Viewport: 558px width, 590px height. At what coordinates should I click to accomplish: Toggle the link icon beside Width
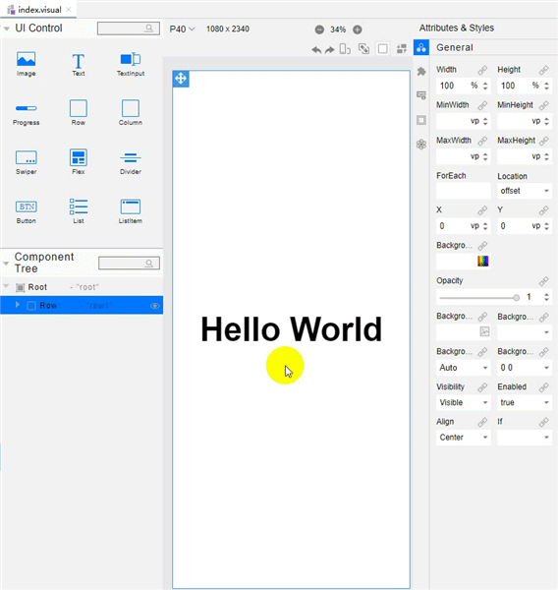[482, 70]
